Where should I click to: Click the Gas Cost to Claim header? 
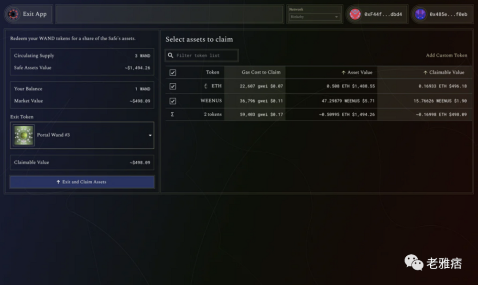coord(261,72)
